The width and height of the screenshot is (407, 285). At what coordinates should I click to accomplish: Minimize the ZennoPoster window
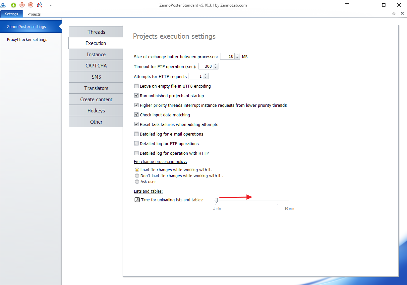coord(369,5)
